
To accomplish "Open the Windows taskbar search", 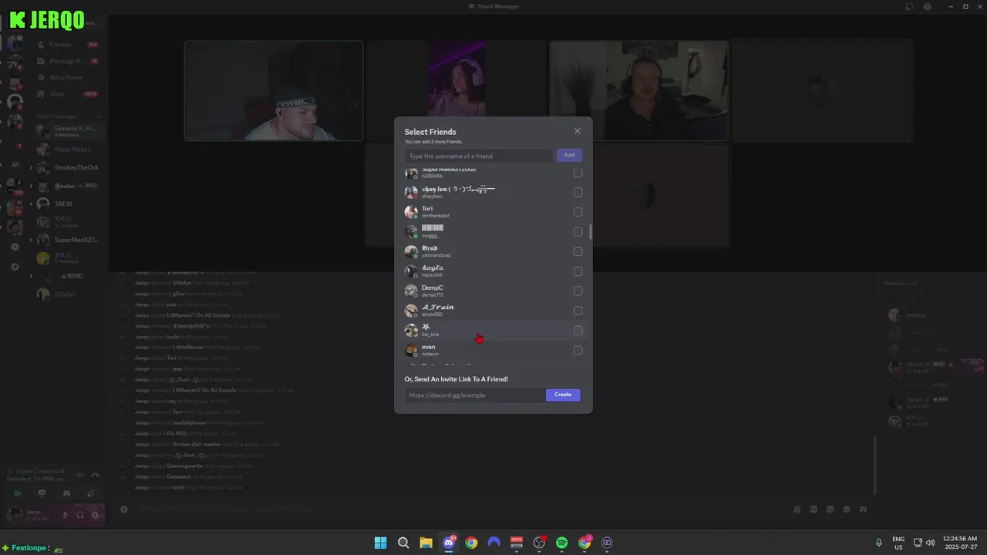I will 403,543.
